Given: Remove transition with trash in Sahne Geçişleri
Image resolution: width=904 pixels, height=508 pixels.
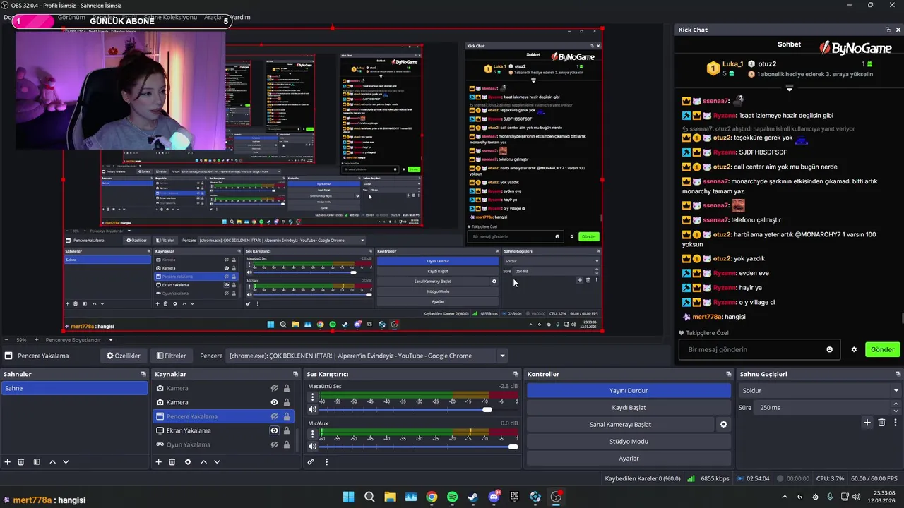Looking at the screenshot, I should pos(881,423).
